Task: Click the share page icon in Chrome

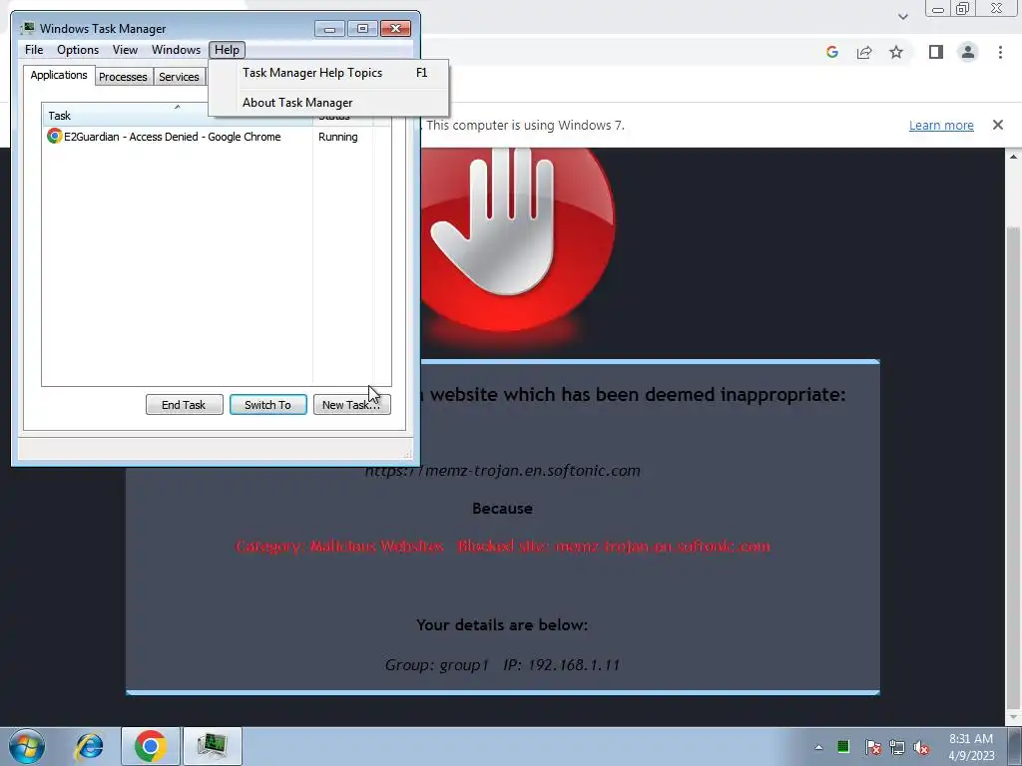Action: pyautogui.click(x=864, y=52)
